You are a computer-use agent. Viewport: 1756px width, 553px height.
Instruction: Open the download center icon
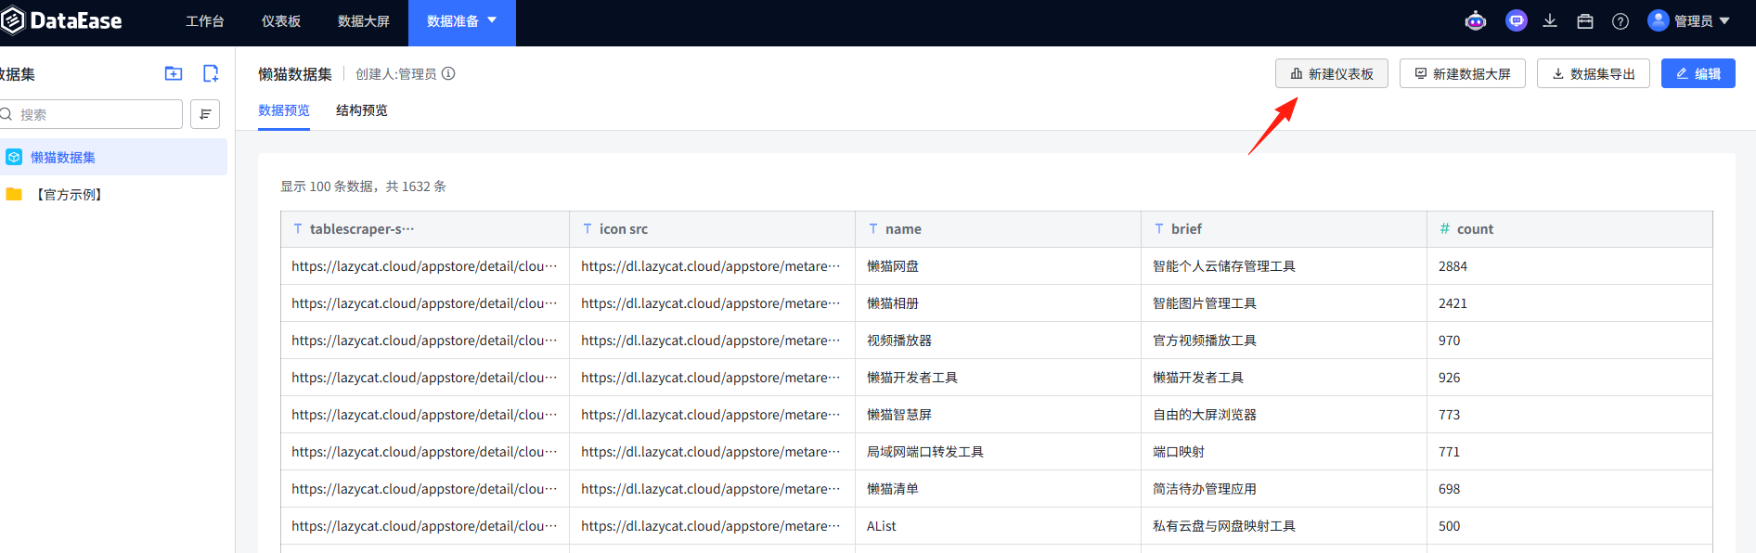click(x=1550, y=21)
